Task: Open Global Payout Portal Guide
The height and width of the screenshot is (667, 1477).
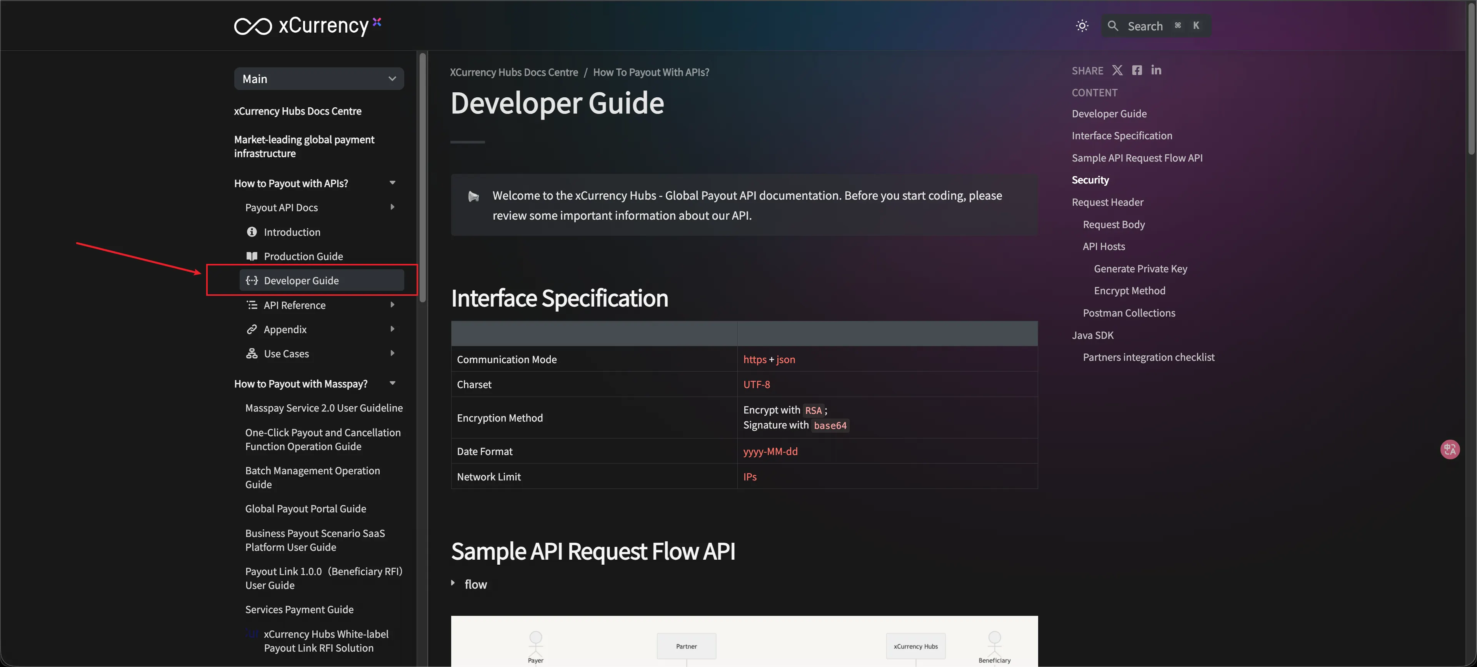Action: pos(305,509)
